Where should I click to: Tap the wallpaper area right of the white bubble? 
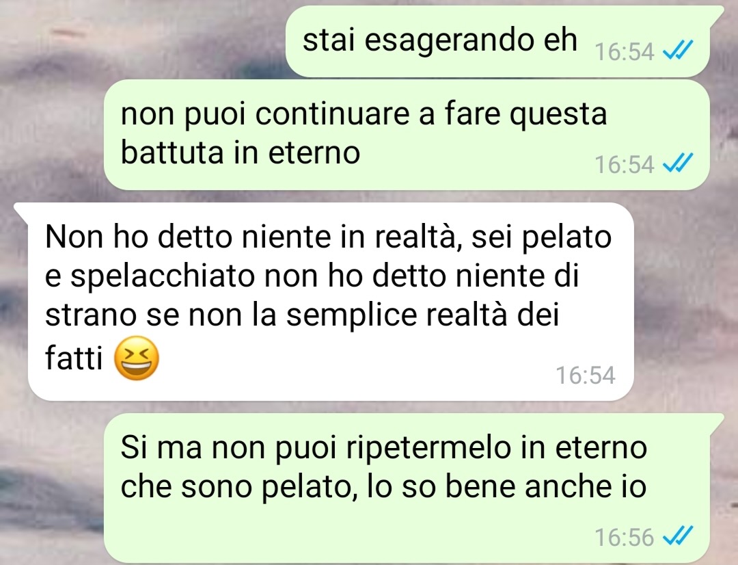[685, 302]
